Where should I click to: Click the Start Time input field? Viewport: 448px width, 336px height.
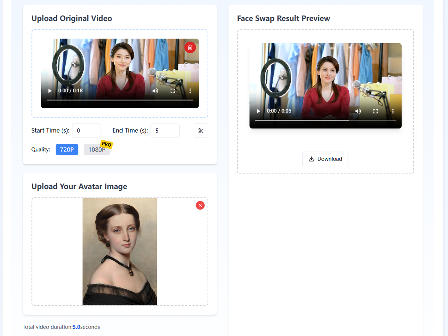click(x=86, y=130)
